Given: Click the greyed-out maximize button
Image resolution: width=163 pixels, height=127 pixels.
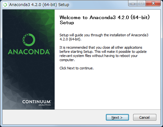Looking at the screenshot, I should 141,4.
